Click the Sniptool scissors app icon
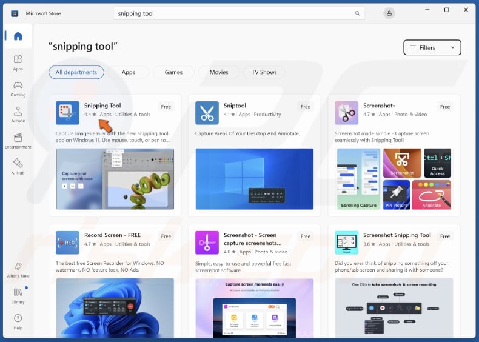 tap(207, 113)
